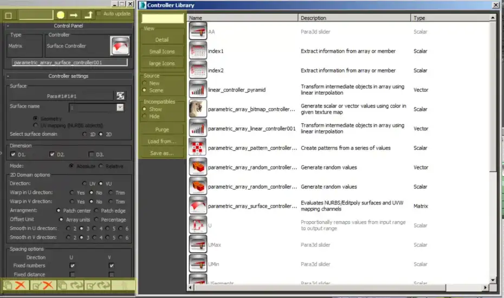
Task: Uncheck the D2 dimension checkbox
Action: (52, 154)
